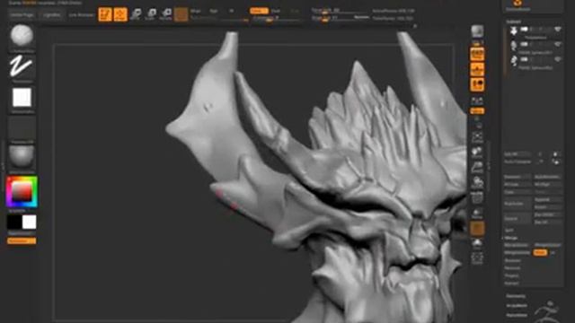Expand the Remesh section
This screenshot has width=575, height=323.
(x=512, y=267)
